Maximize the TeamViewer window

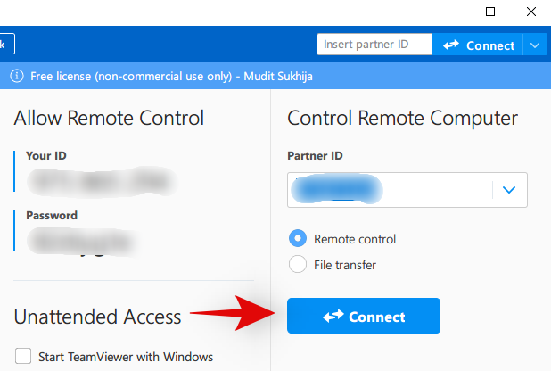click(489, 12)
